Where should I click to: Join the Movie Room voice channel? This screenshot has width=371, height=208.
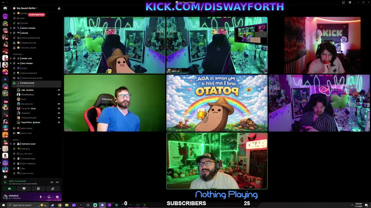tap(36, 128)
